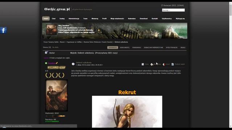Click the Podziel wątek text link
The height and width of the screenshot is (130, 232).
coord(180,64)
